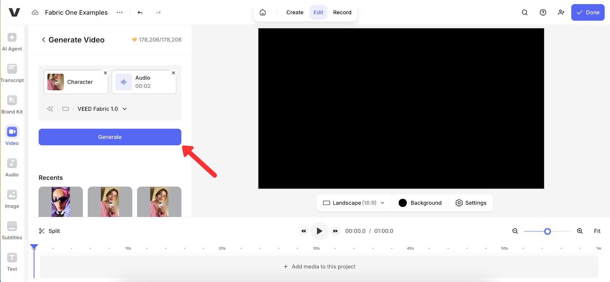Image resolution: width=610 pixels, height=282 pixels.
Task: Undo the last action
Action: tap(140, 13)
